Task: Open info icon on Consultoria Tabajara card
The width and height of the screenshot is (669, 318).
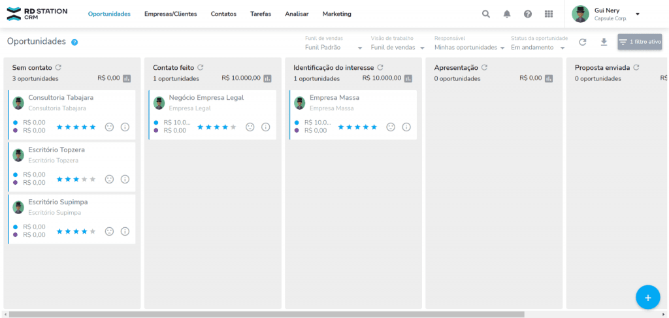Action: 125,127
